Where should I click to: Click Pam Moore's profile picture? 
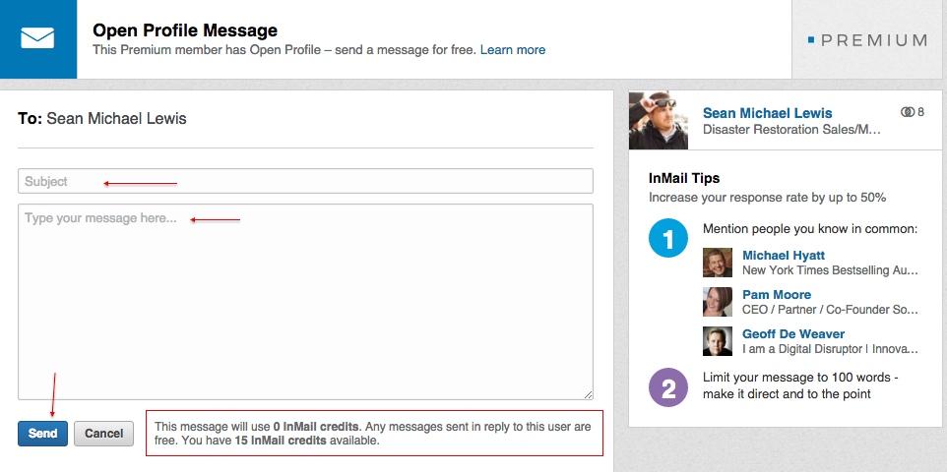718,302
